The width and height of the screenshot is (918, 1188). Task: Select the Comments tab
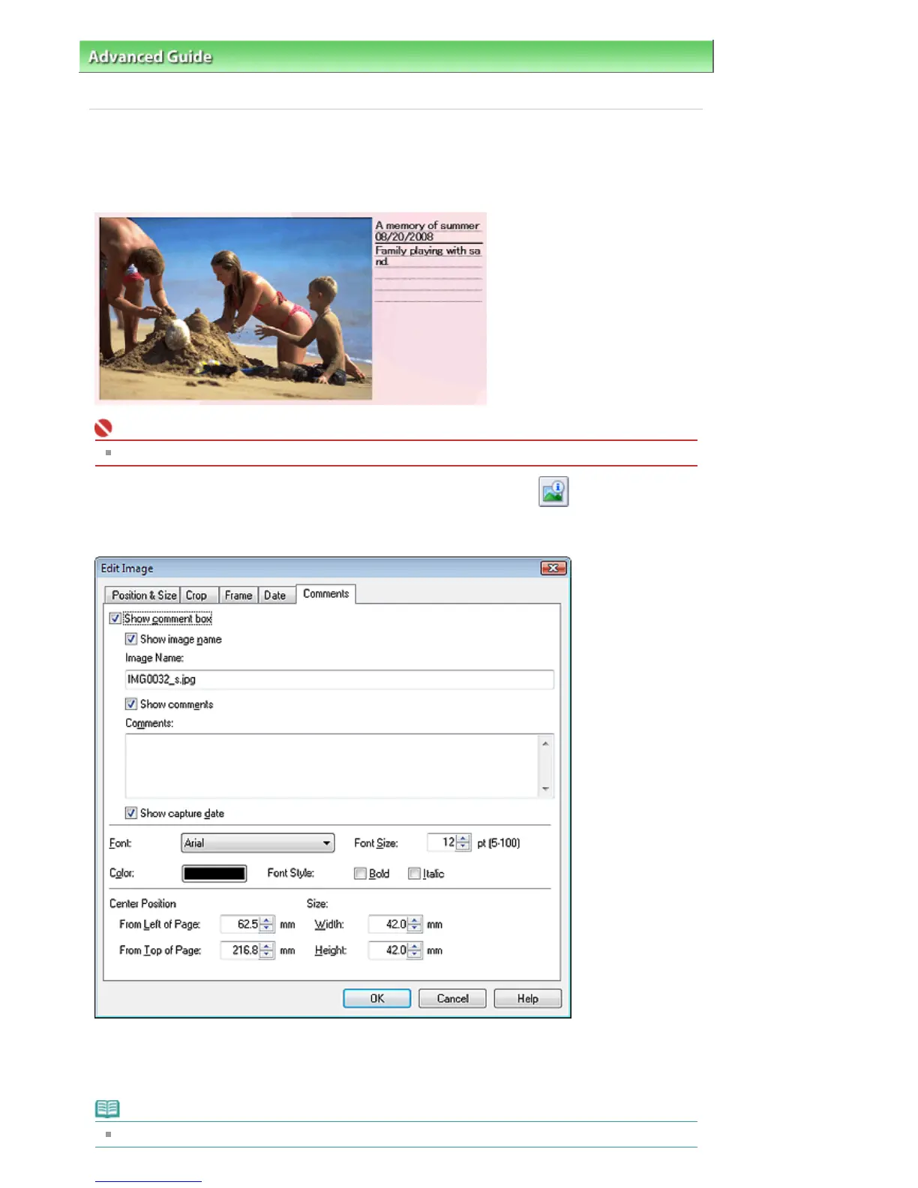click(326, 594)
